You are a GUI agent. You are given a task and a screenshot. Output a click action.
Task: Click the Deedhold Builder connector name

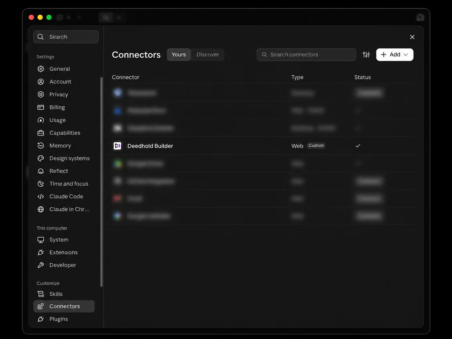click(150, 146)
